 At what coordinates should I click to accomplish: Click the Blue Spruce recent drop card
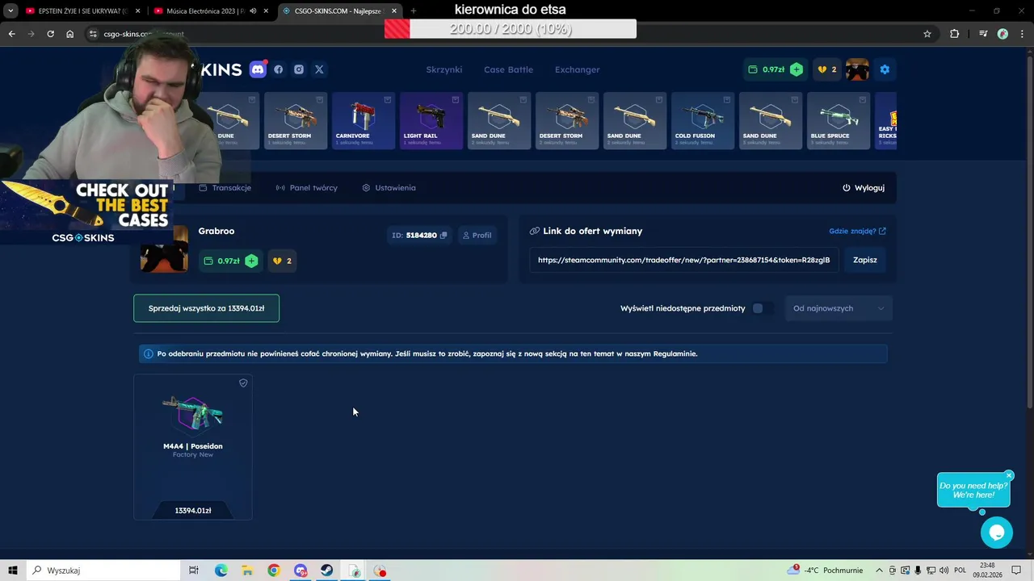click(839, 120)
